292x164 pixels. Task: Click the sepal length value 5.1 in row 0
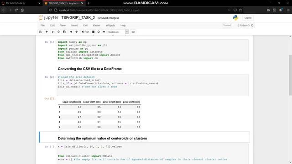79,107
